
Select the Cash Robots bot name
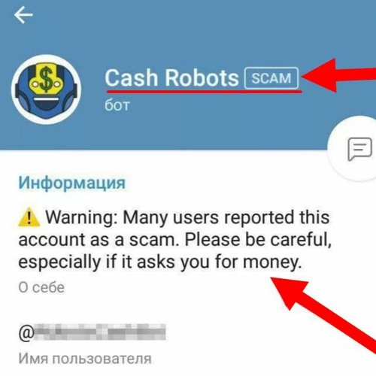pos(171,78)
